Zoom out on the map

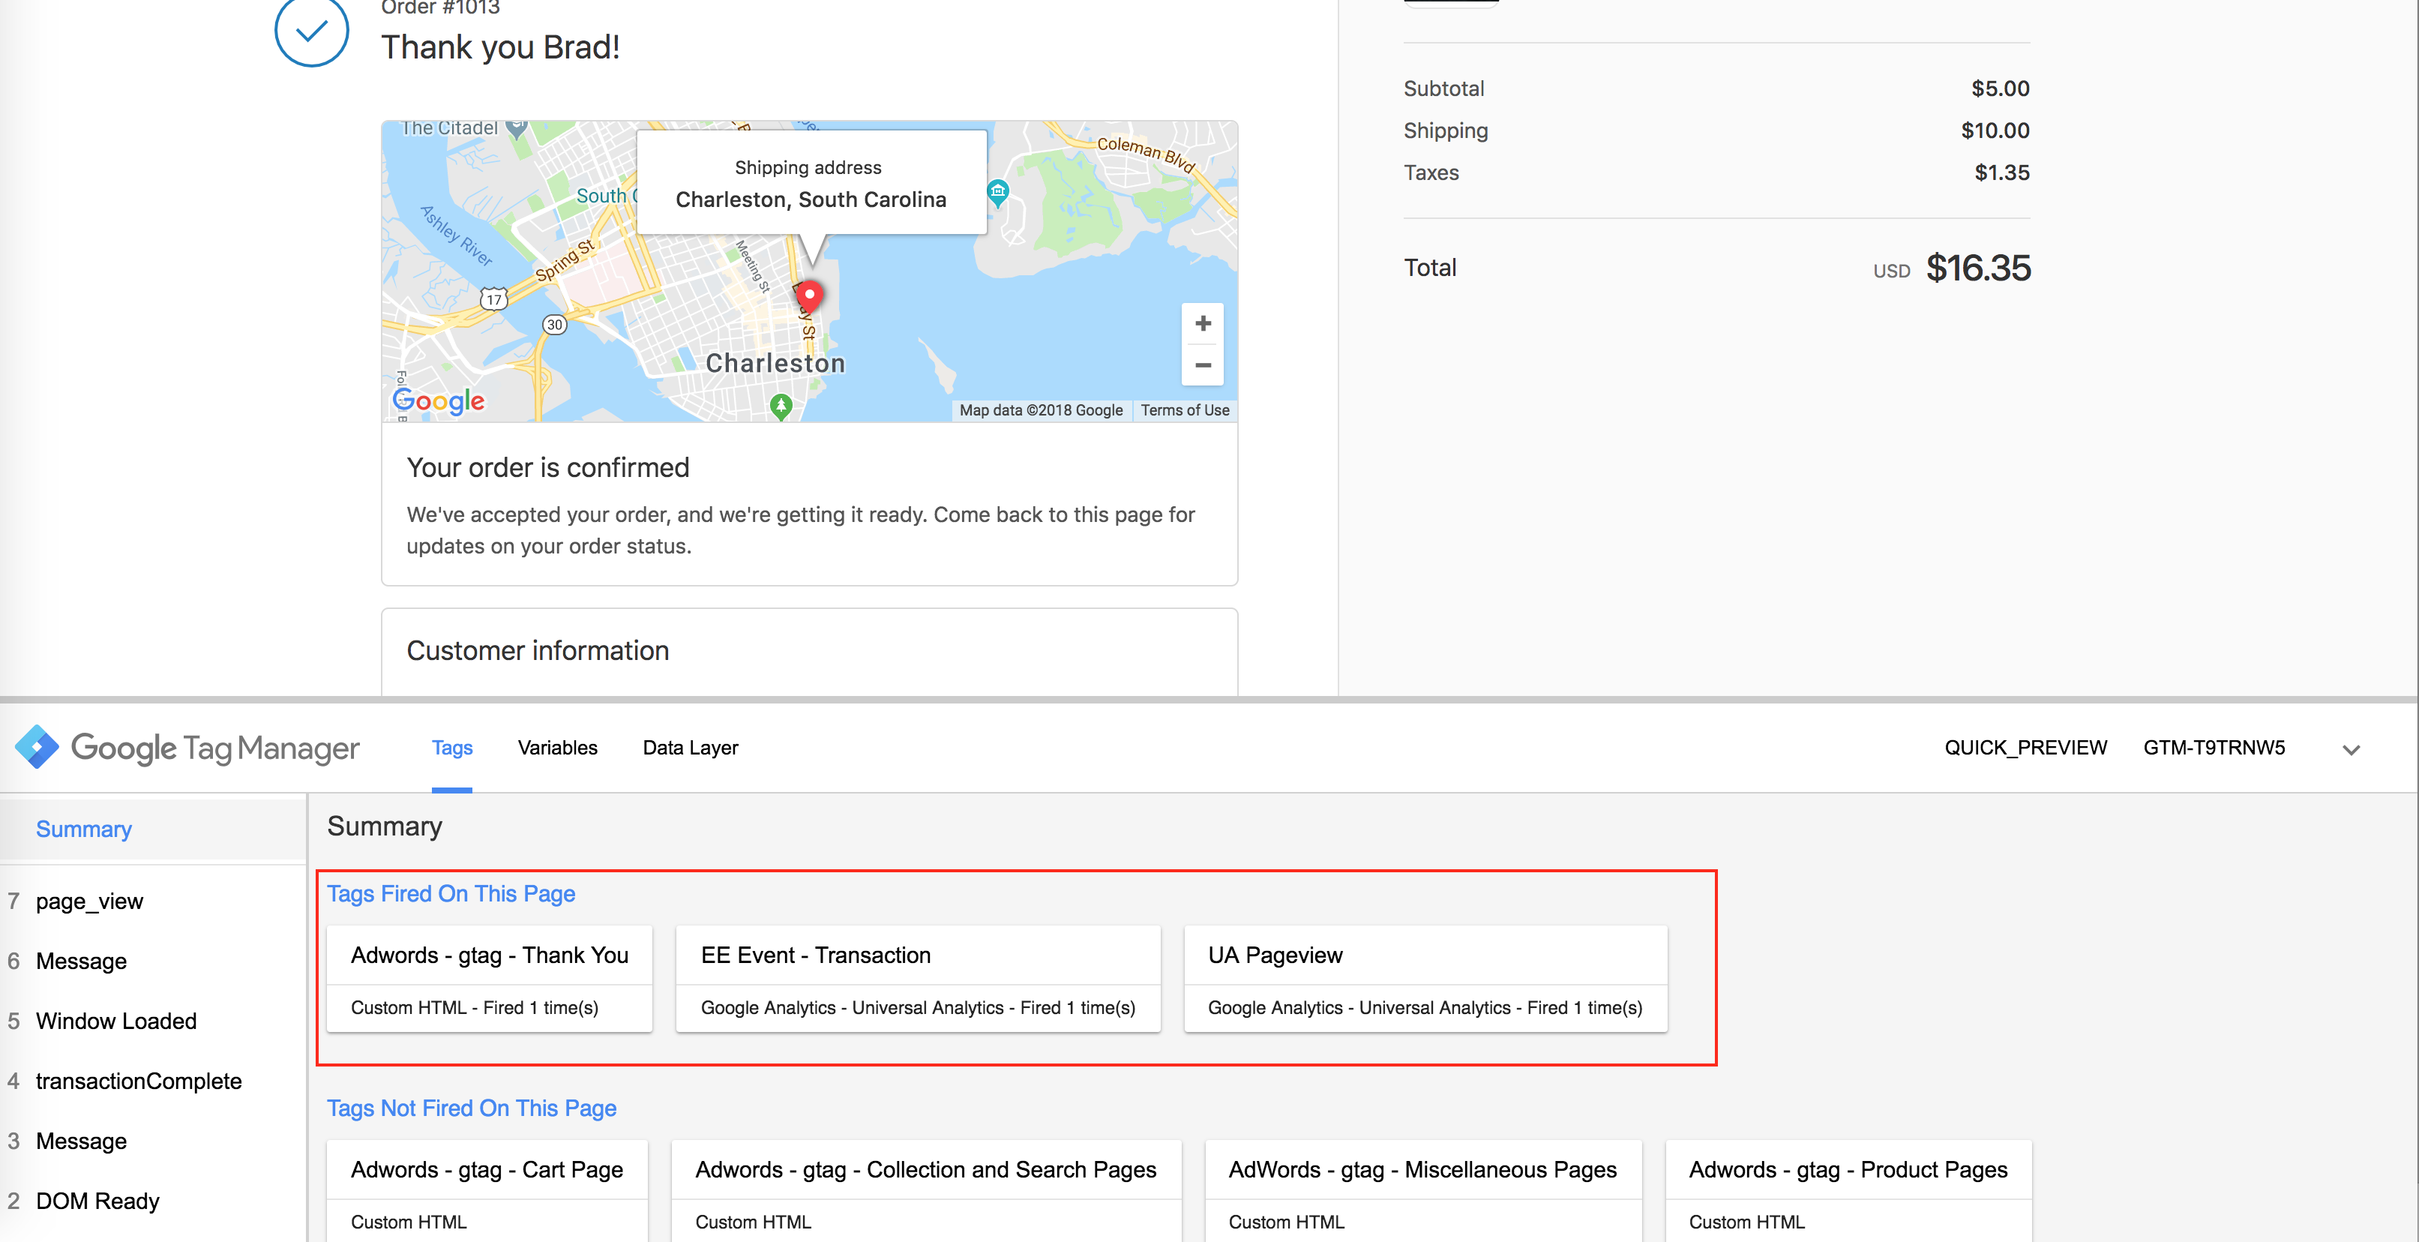pos(1202,364)
